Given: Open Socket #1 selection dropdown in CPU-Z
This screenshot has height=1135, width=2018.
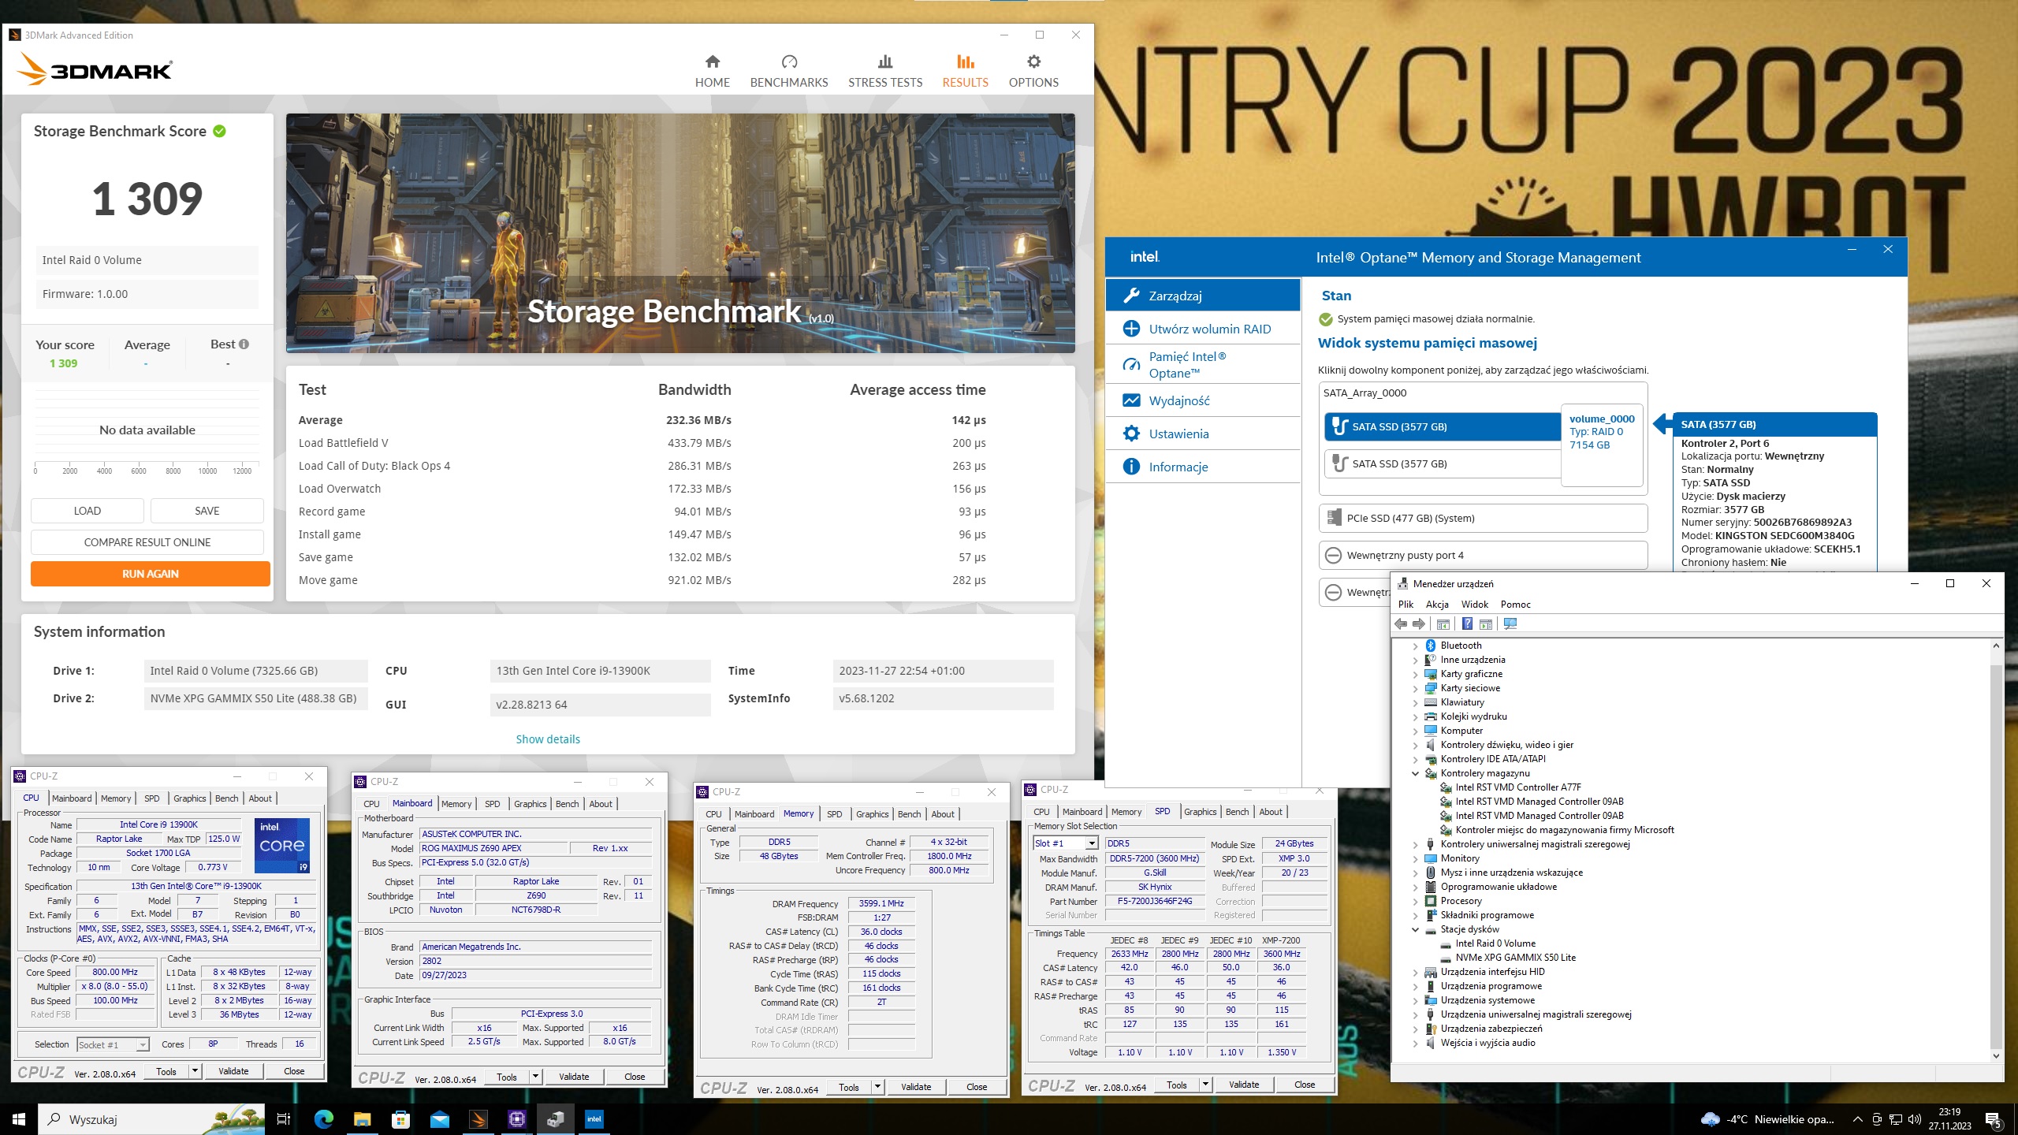Looking at the screenshot, I should [143, 1045].
